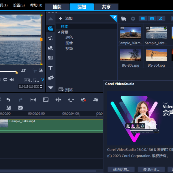Open the 设置(S) menu

19,5
